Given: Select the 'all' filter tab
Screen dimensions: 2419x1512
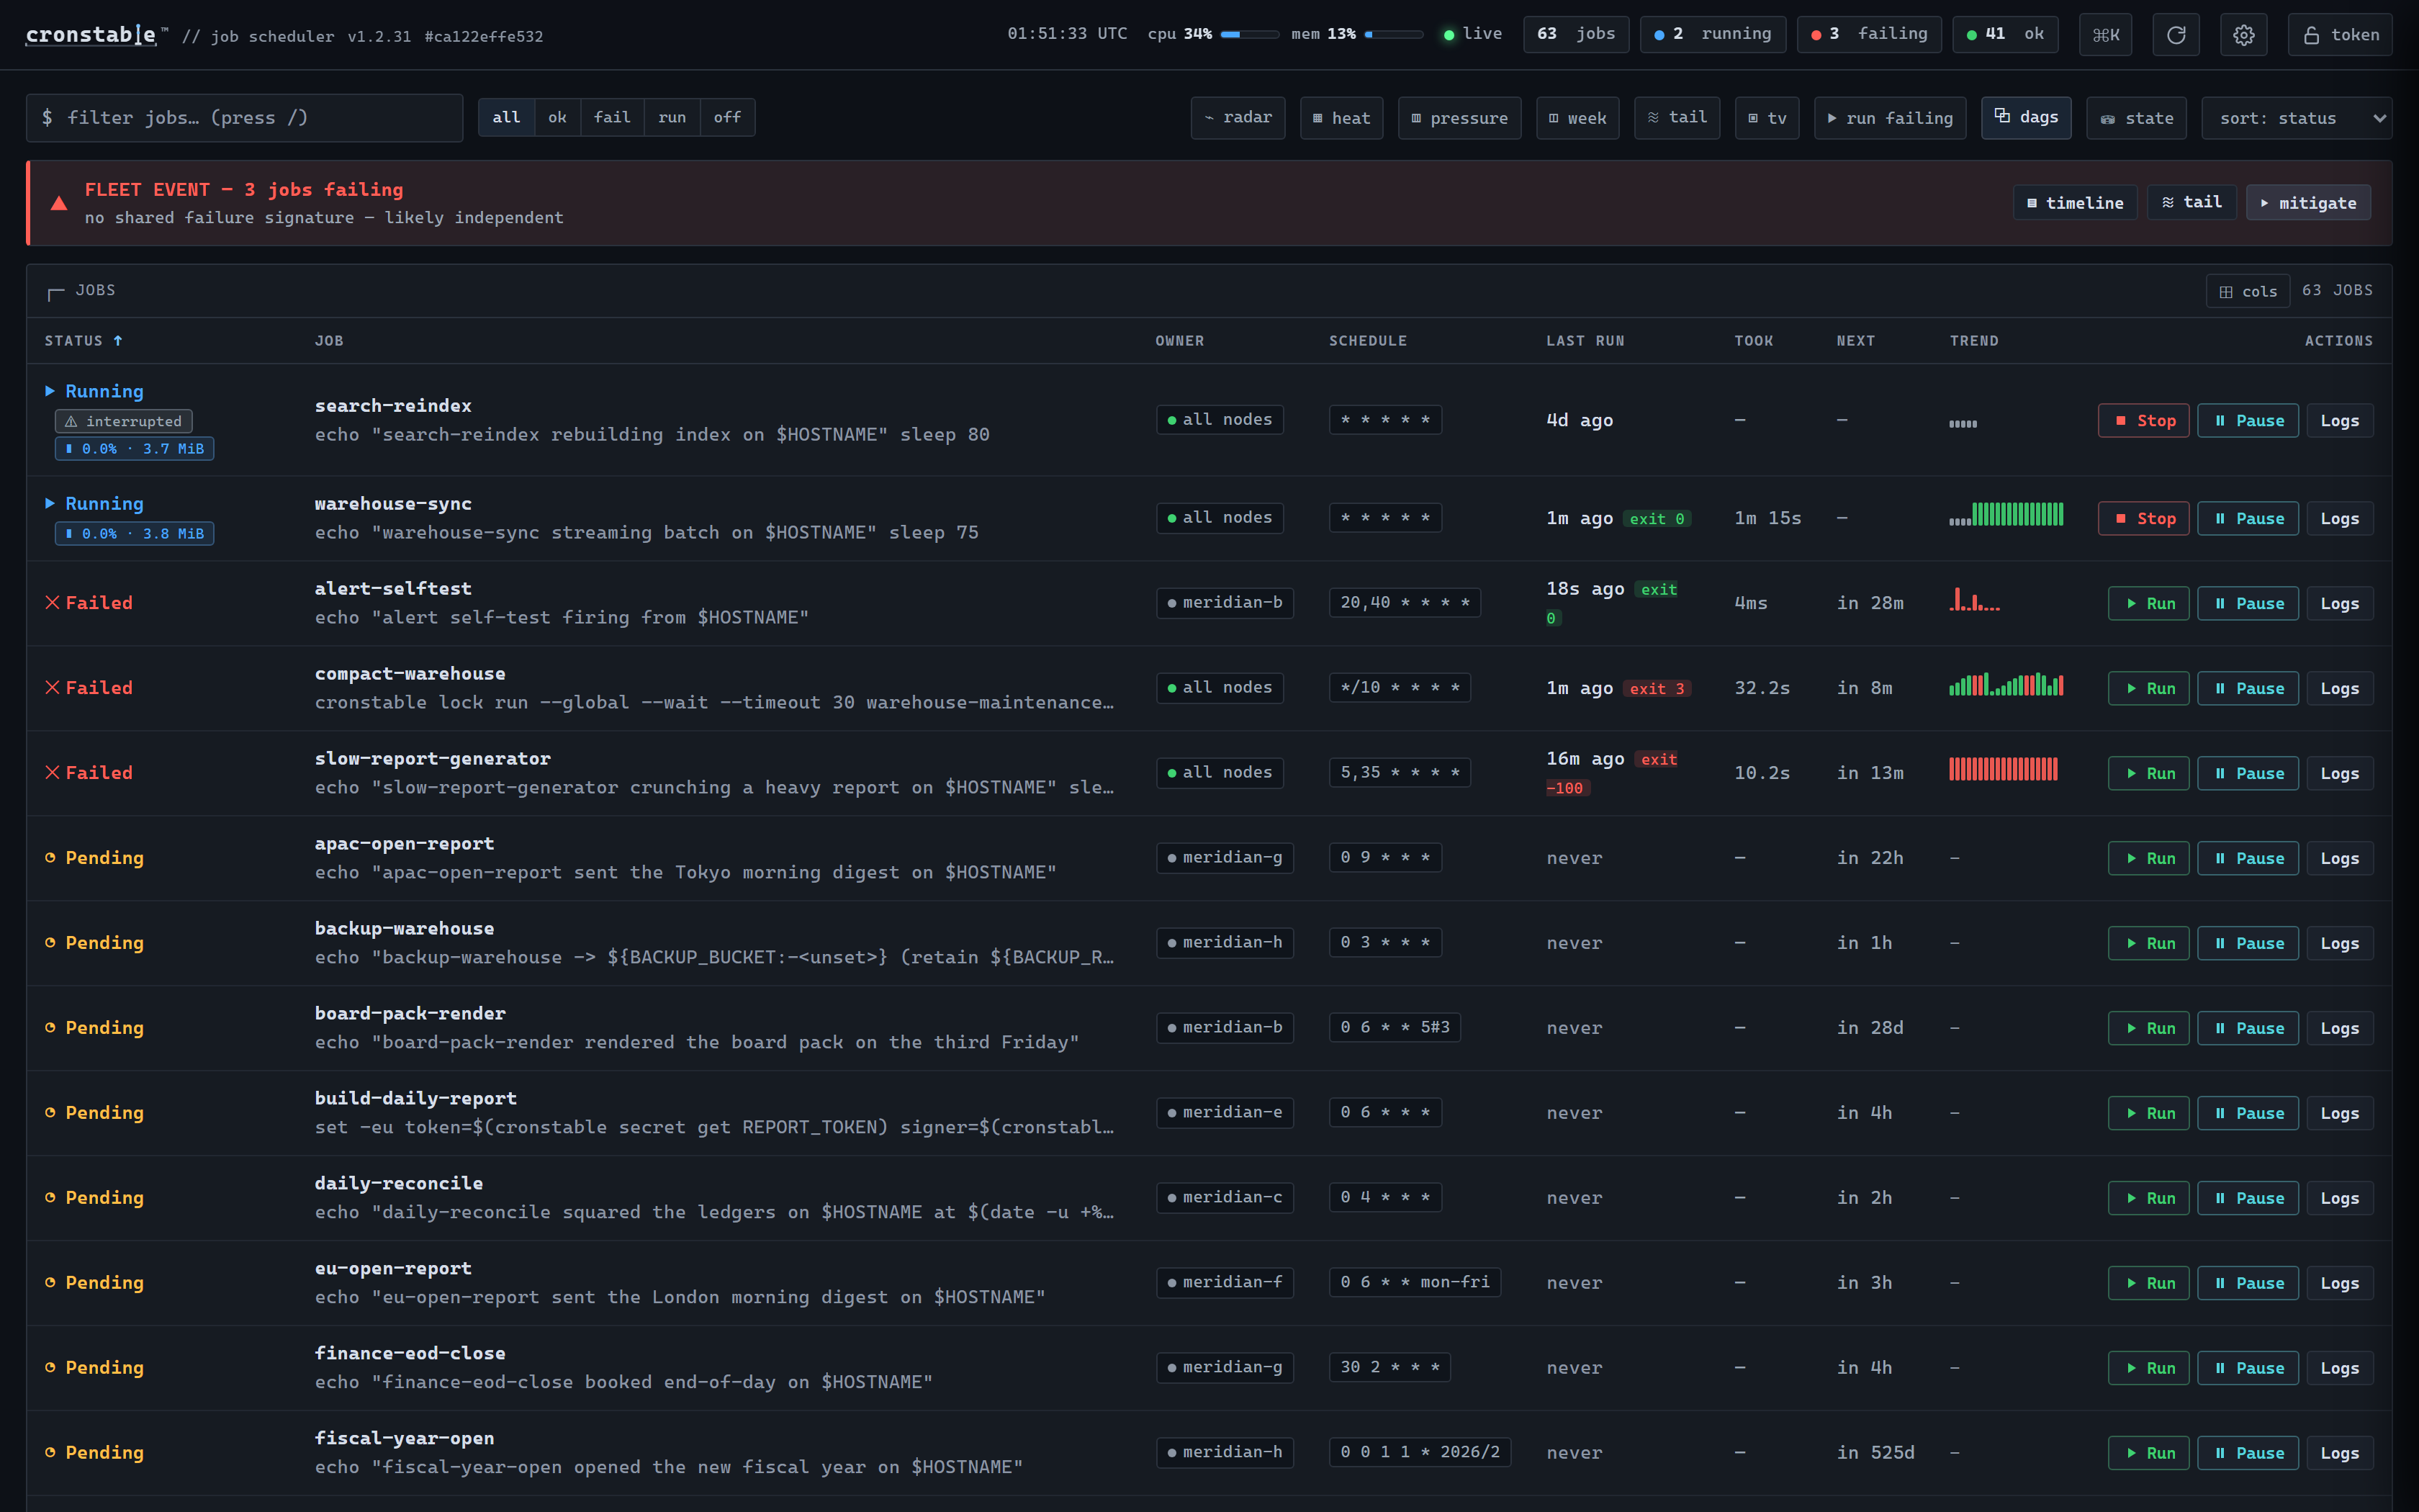Looking at the screenshot, I should coord(506,118).
